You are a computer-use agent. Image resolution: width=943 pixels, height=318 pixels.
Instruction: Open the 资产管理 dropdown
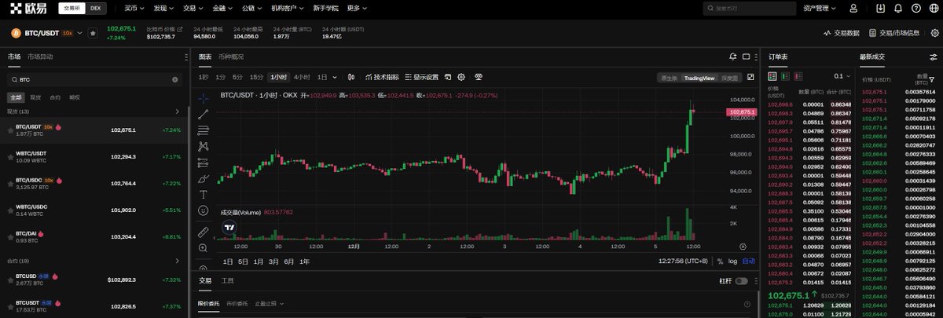[820, 9]
